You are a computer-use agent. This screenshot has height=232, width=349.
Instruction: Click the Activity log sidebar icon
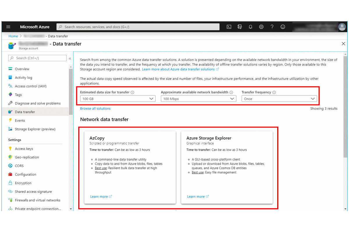[10, 77]
